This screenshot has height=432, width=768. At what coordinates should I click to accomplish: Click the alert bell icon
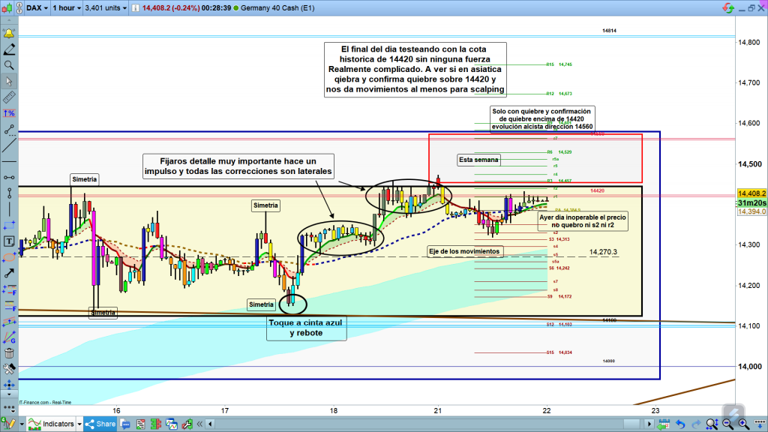click(x=9, y=34)
